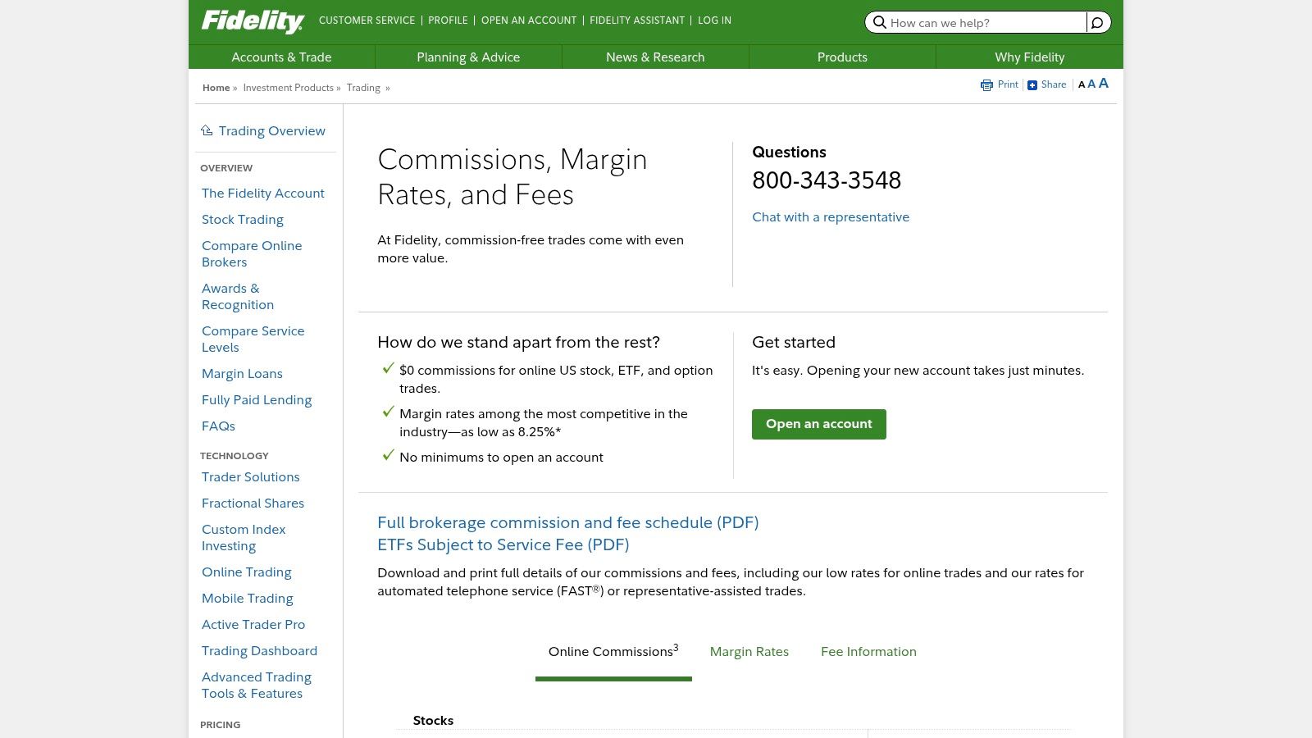Screen dimensions: 1312x738
Task: Select the medium text size A
Action: click(1091, 84)
